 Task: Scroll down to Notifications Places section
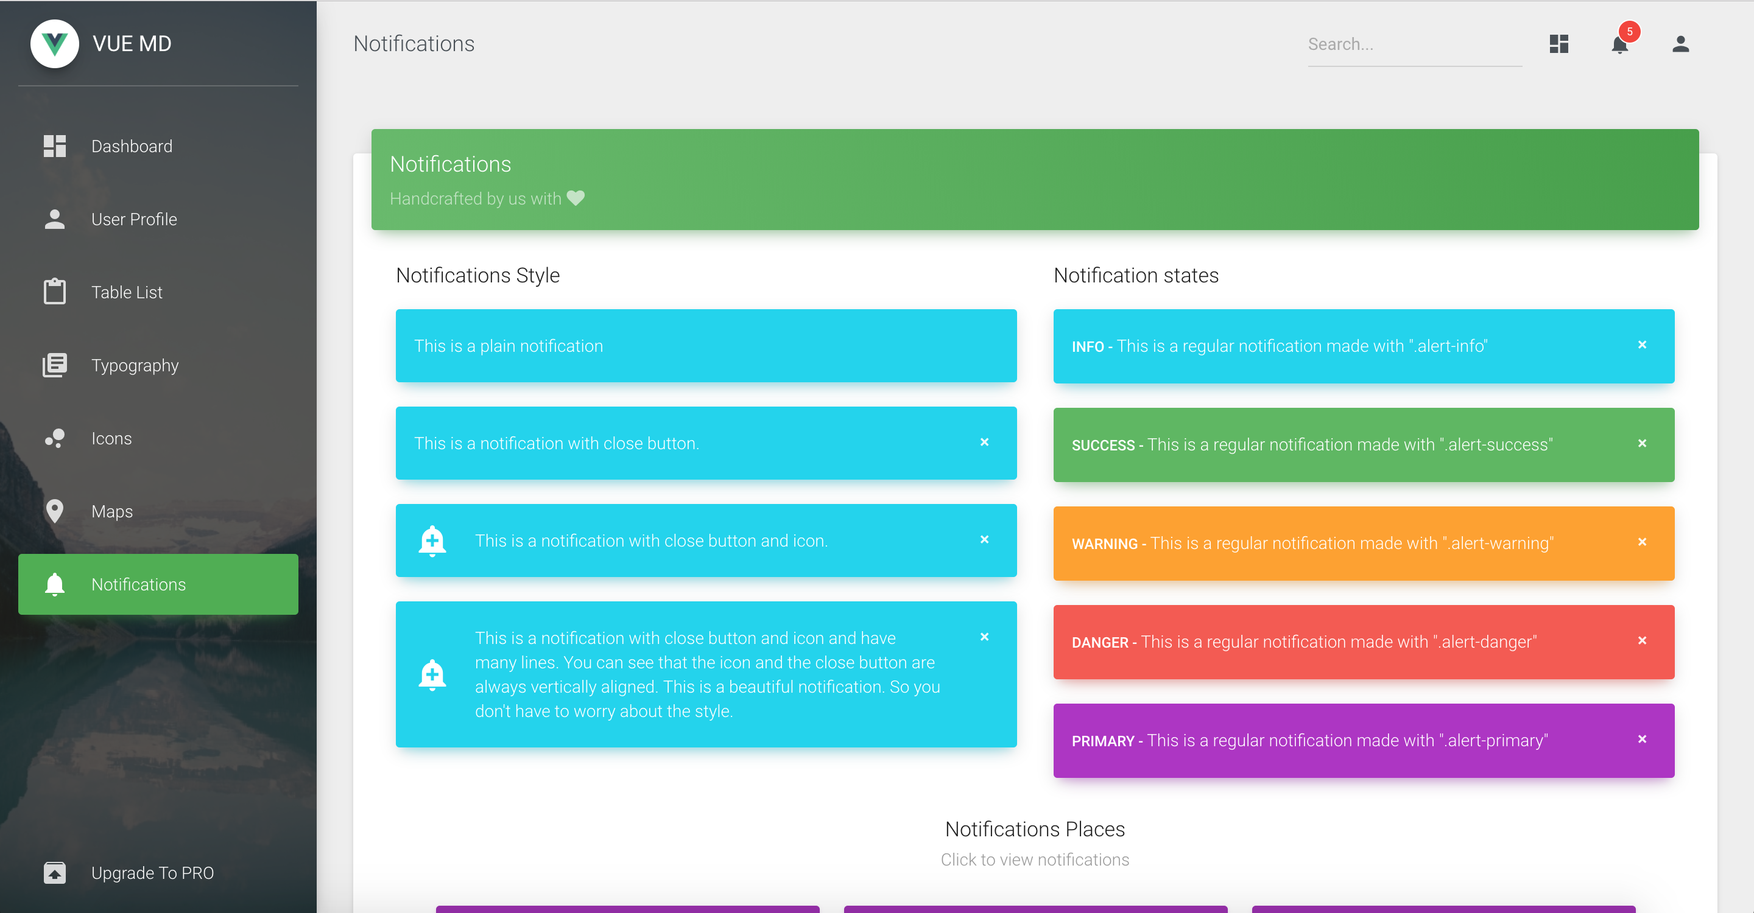coord(1035,828)
